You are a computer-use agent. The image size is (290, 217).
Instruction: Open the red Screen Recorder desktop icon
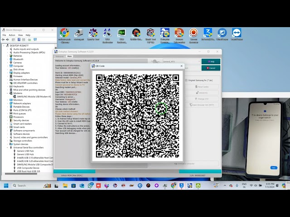pos(193,36)
